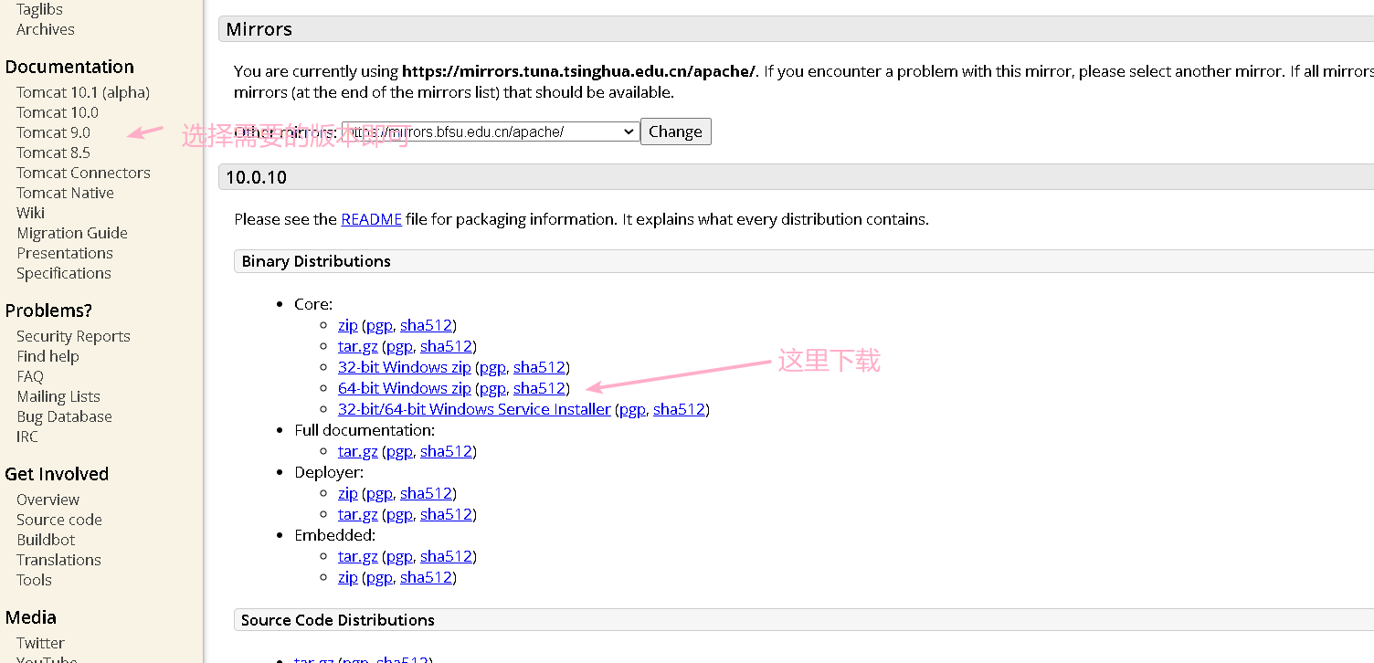Image resolution: width=1374 pixels, height=663 pixels.
Task: Open sha512 for 64-bit Windows zip
Action: tap(539, 388)
